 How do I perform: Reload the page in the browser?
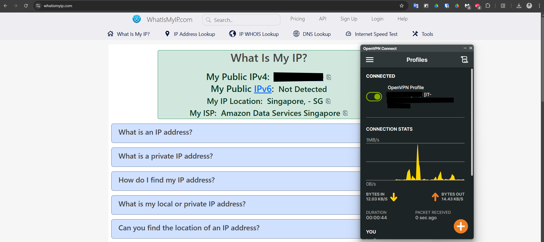[26, 6]
